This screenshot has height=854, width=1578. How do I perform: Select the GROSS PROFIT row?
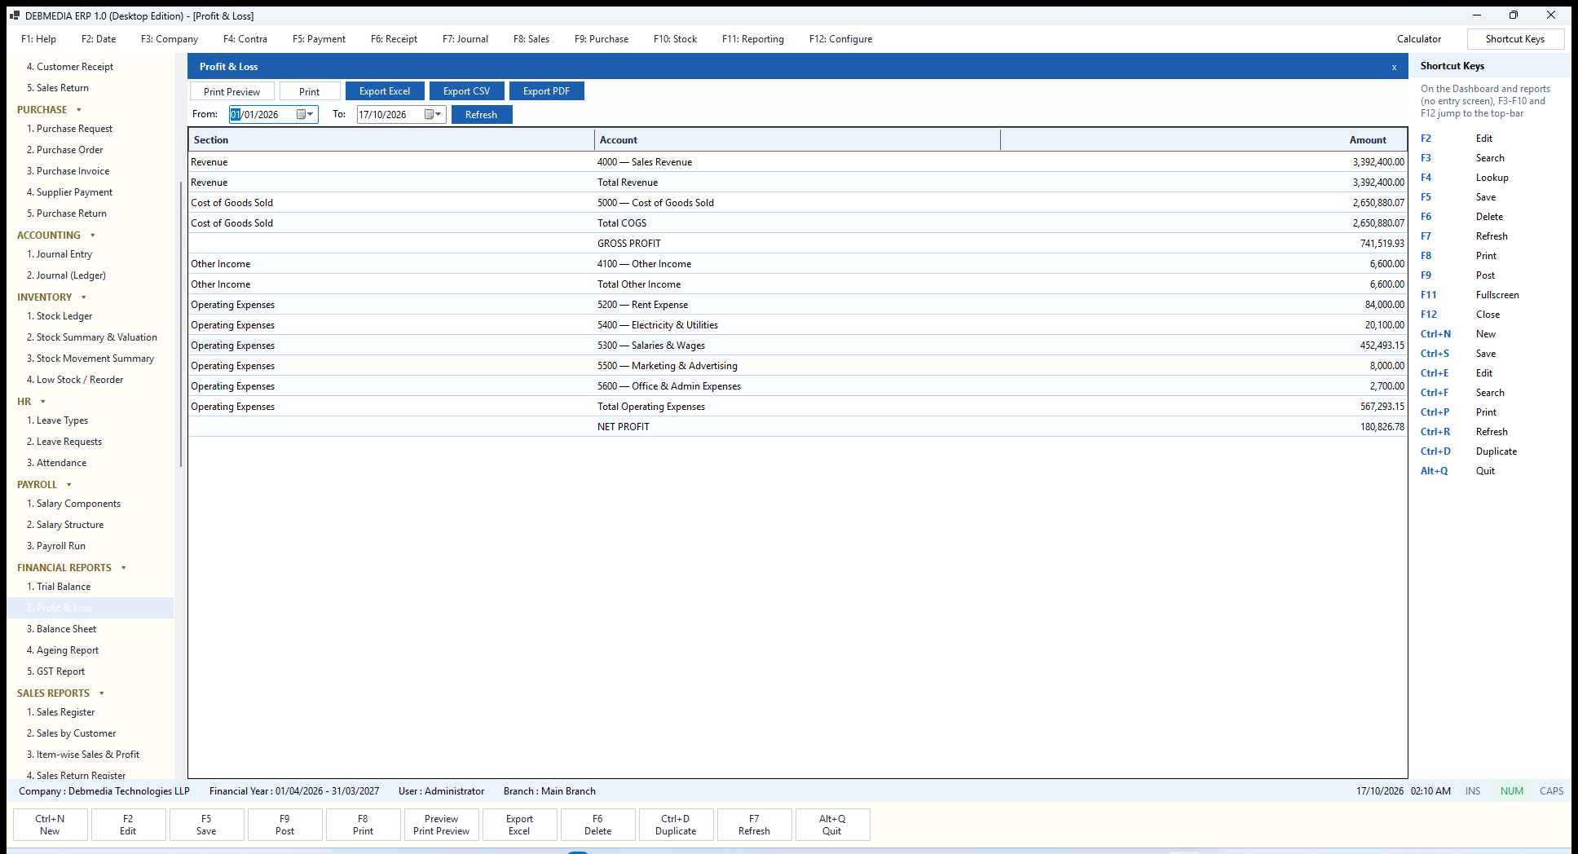[797, 244]
